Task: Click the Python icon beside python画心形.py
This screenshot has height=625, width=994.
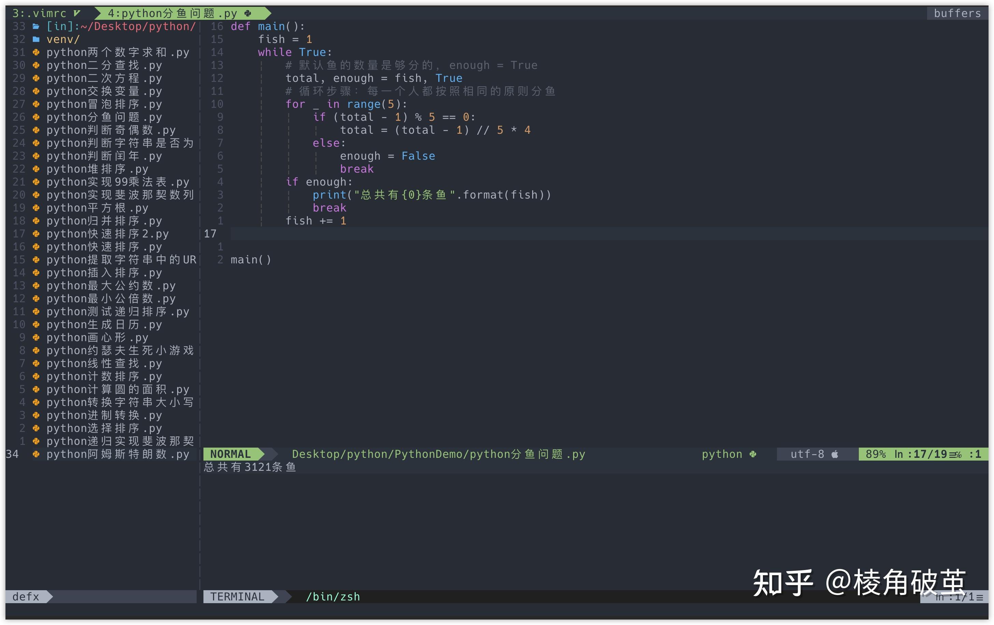Action: pos(35,337)
